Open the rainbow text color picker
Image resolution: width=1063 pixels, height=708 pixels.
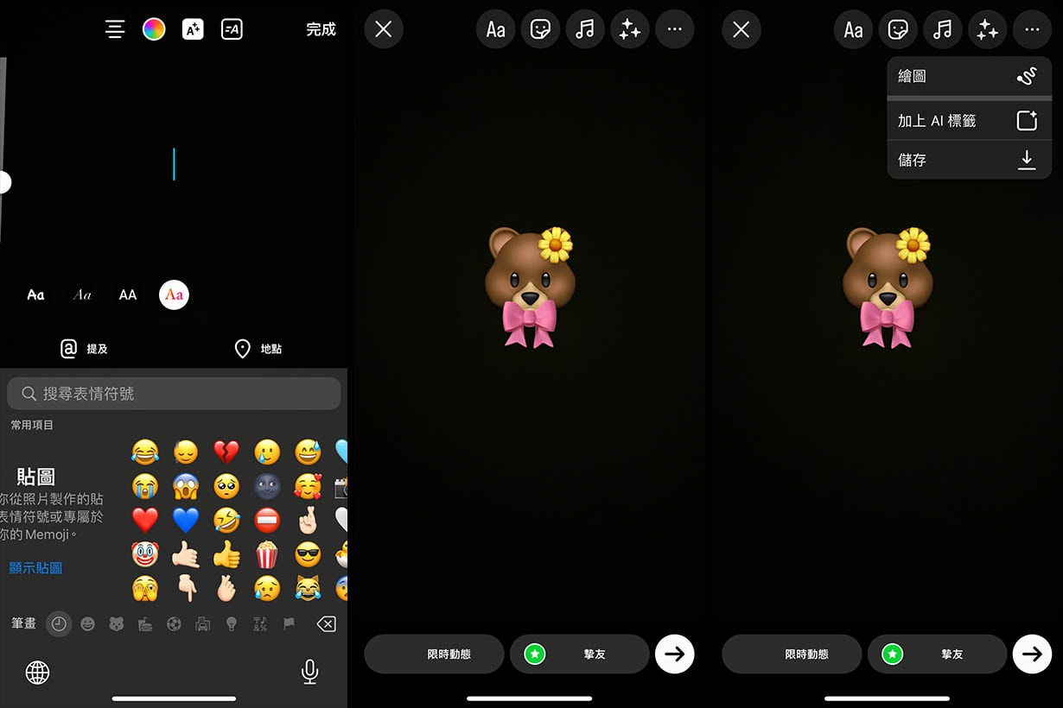[x=154, y=29]
